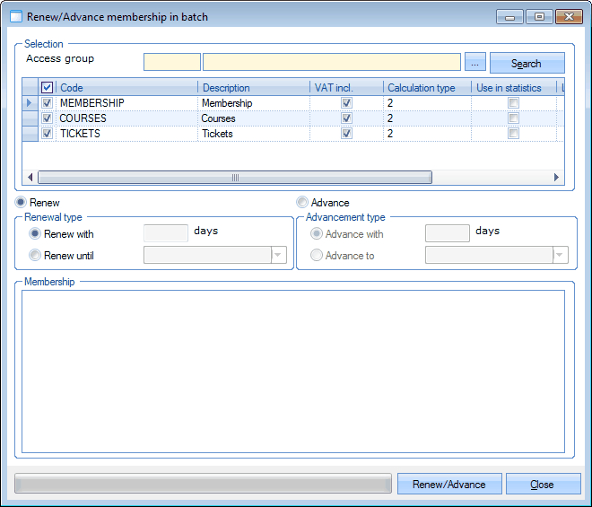Image resolution: width=592 pixels, height=507 pixels.
Task: Click the horizontal scrollbar thumb in grid
Action: click(x=235, y=178)
